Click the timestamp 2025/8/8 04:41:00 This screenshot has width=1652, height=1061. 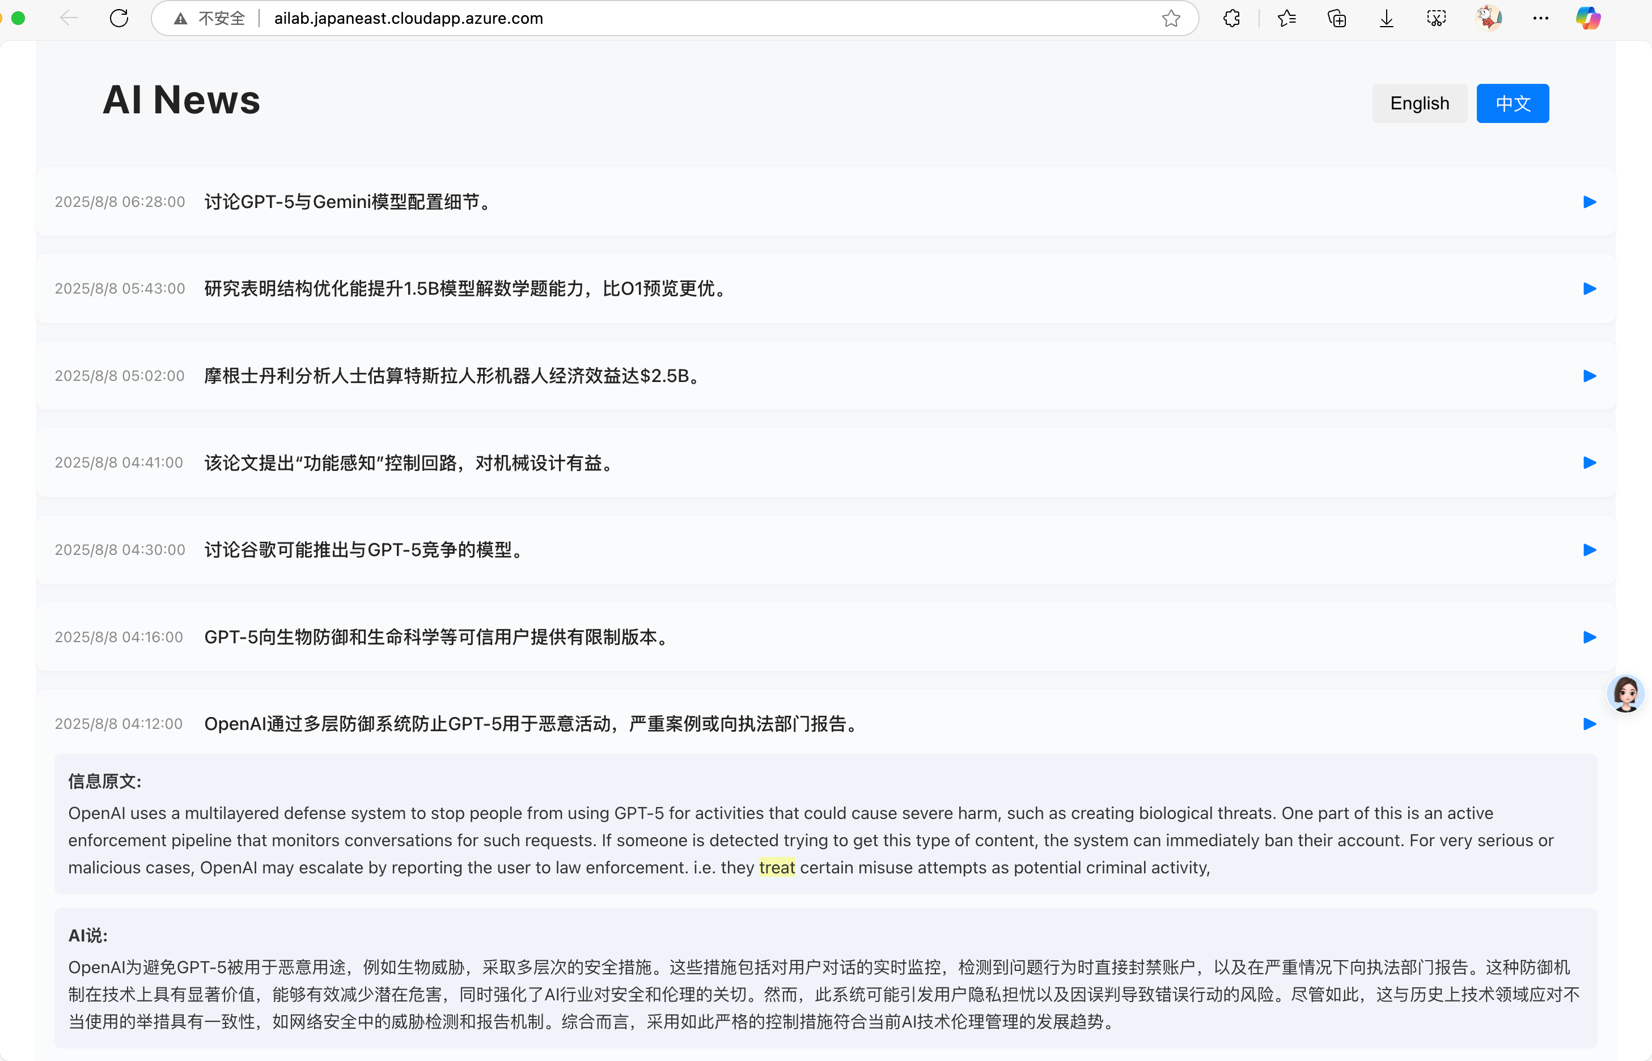point(119,463)
